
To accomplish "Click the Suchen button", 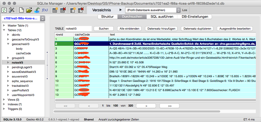I will coord(104,29).
